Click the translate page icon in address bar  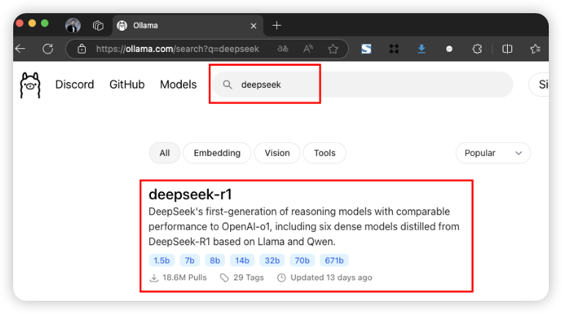coord(283,49)
